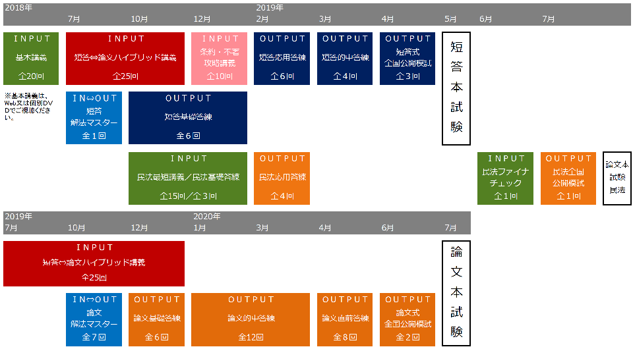Click the 論文本試験民法 box
The width and height of the screenshot is (633, 347).
click(x=617, y=178)
